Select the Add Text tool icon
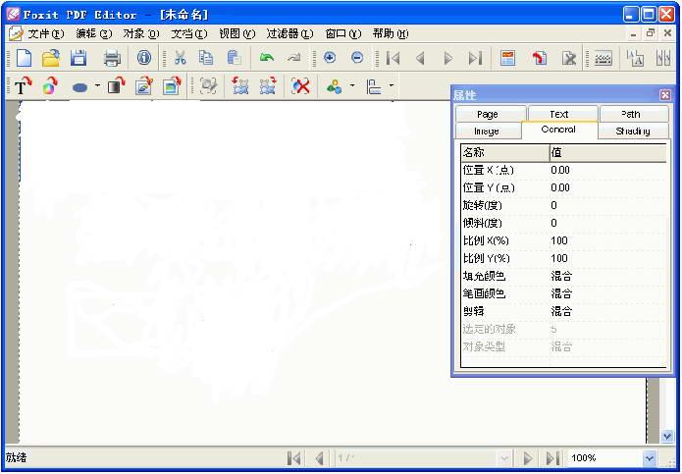This screenshot has height=474, width=682. (22, 86)
